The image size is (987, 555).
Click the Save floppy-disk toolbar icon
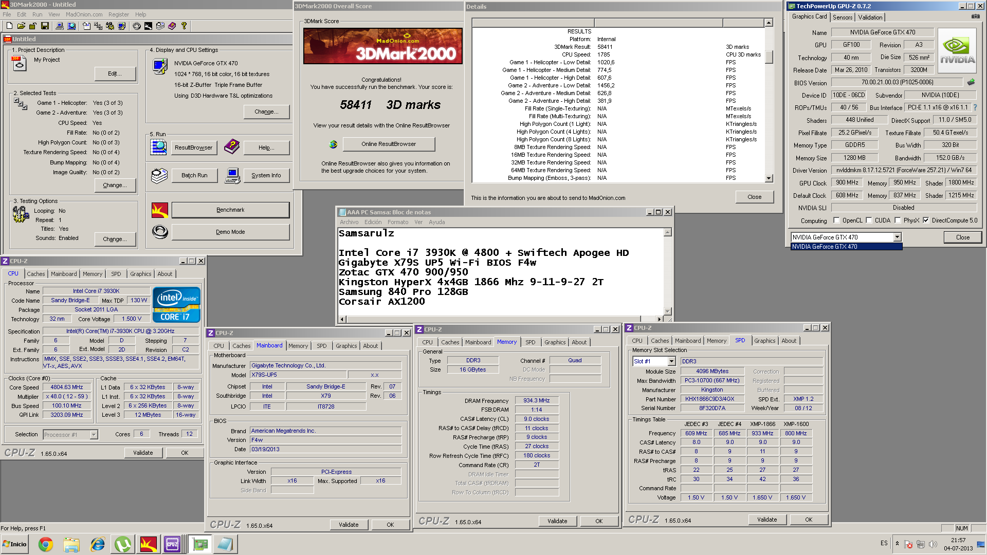(x=45, y=26)
